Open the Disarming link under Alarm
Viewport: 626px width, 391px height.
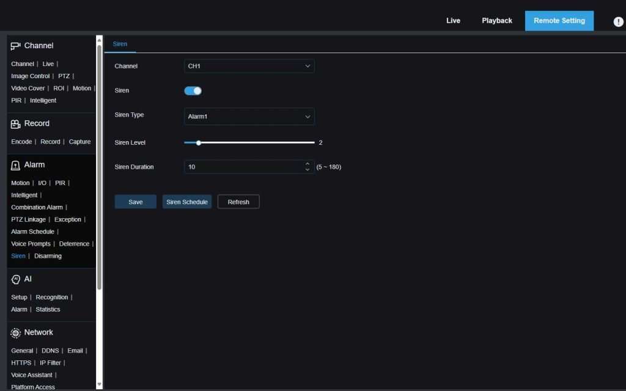coord(48,256)
